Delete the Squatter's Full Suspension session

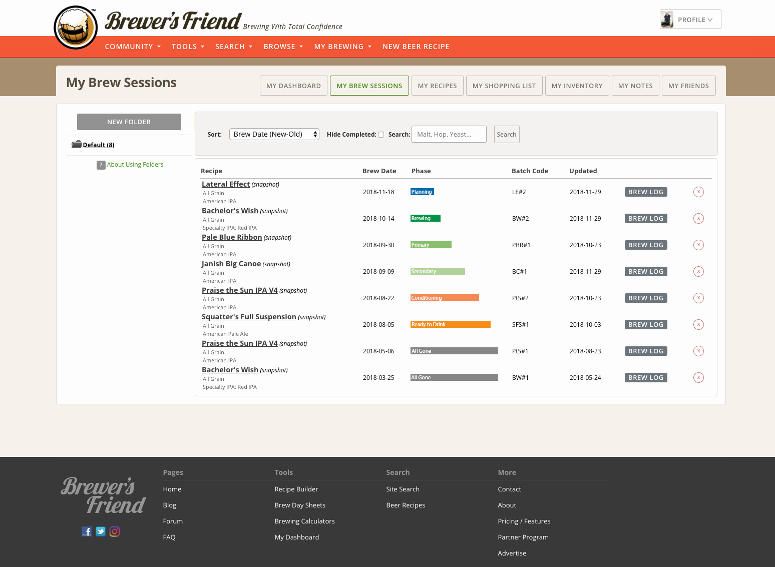(698, 324)
